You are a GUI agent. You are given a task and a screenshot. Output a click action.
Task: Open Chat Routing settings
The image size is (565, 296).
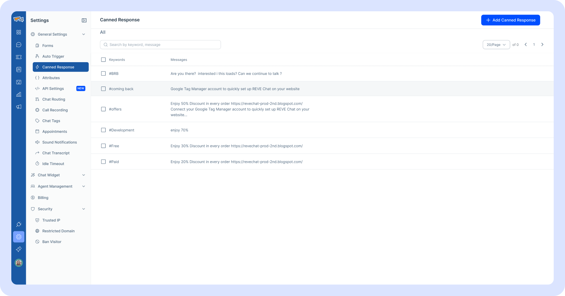pos(54,99)
